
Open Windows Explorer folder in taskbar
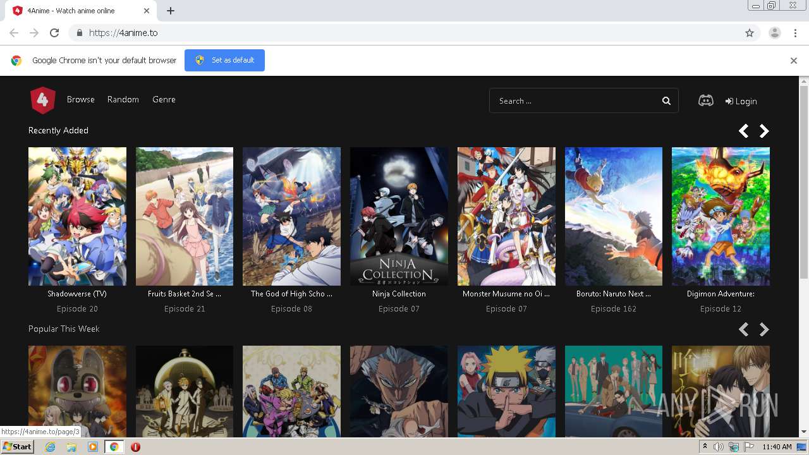pyautogui.click(x=71, y=447)
